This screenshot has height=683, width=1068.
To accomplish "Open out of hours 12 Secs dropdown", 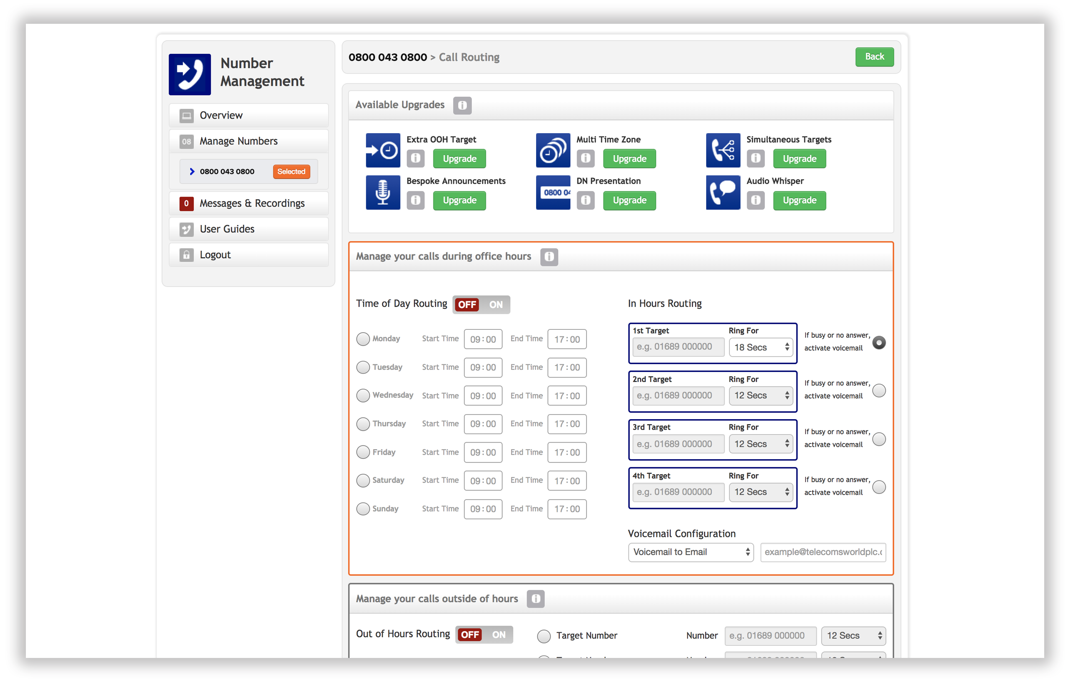I will (x=853, y=635).
